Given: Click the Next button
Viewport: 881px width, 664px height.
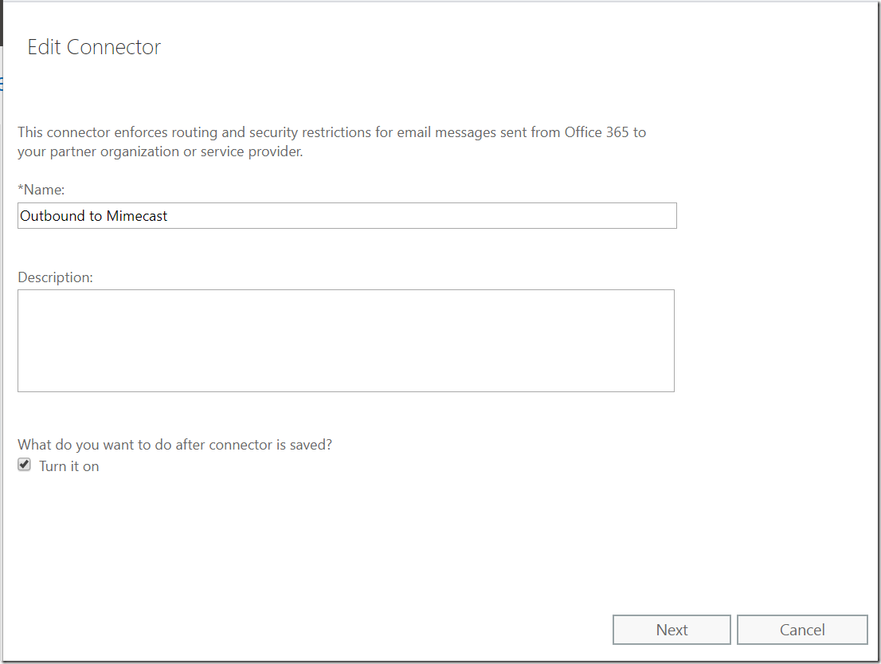Looking at the screenshot, I should coord(672,630).
